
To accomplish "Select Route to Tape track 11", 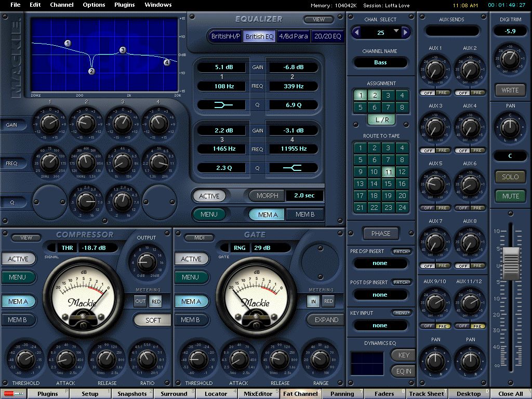I will 388,172.
